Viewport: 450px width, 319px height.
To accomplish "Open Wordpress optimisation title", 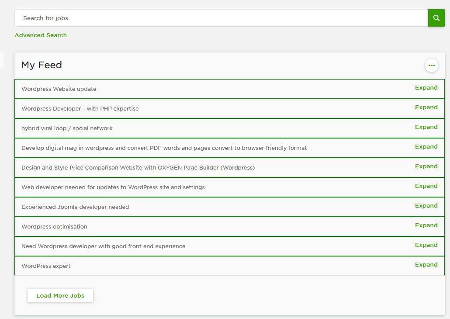I will click(54, 226).
